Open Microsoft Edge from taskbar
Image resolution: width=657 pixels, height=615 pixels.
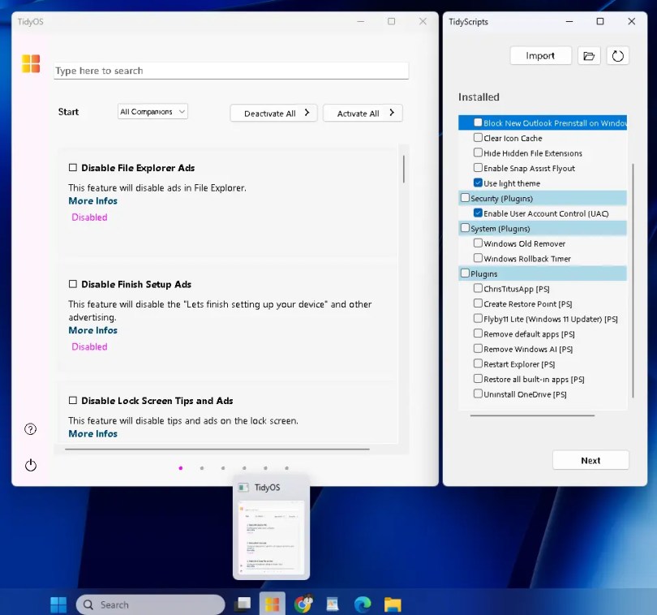click(363, 604)
